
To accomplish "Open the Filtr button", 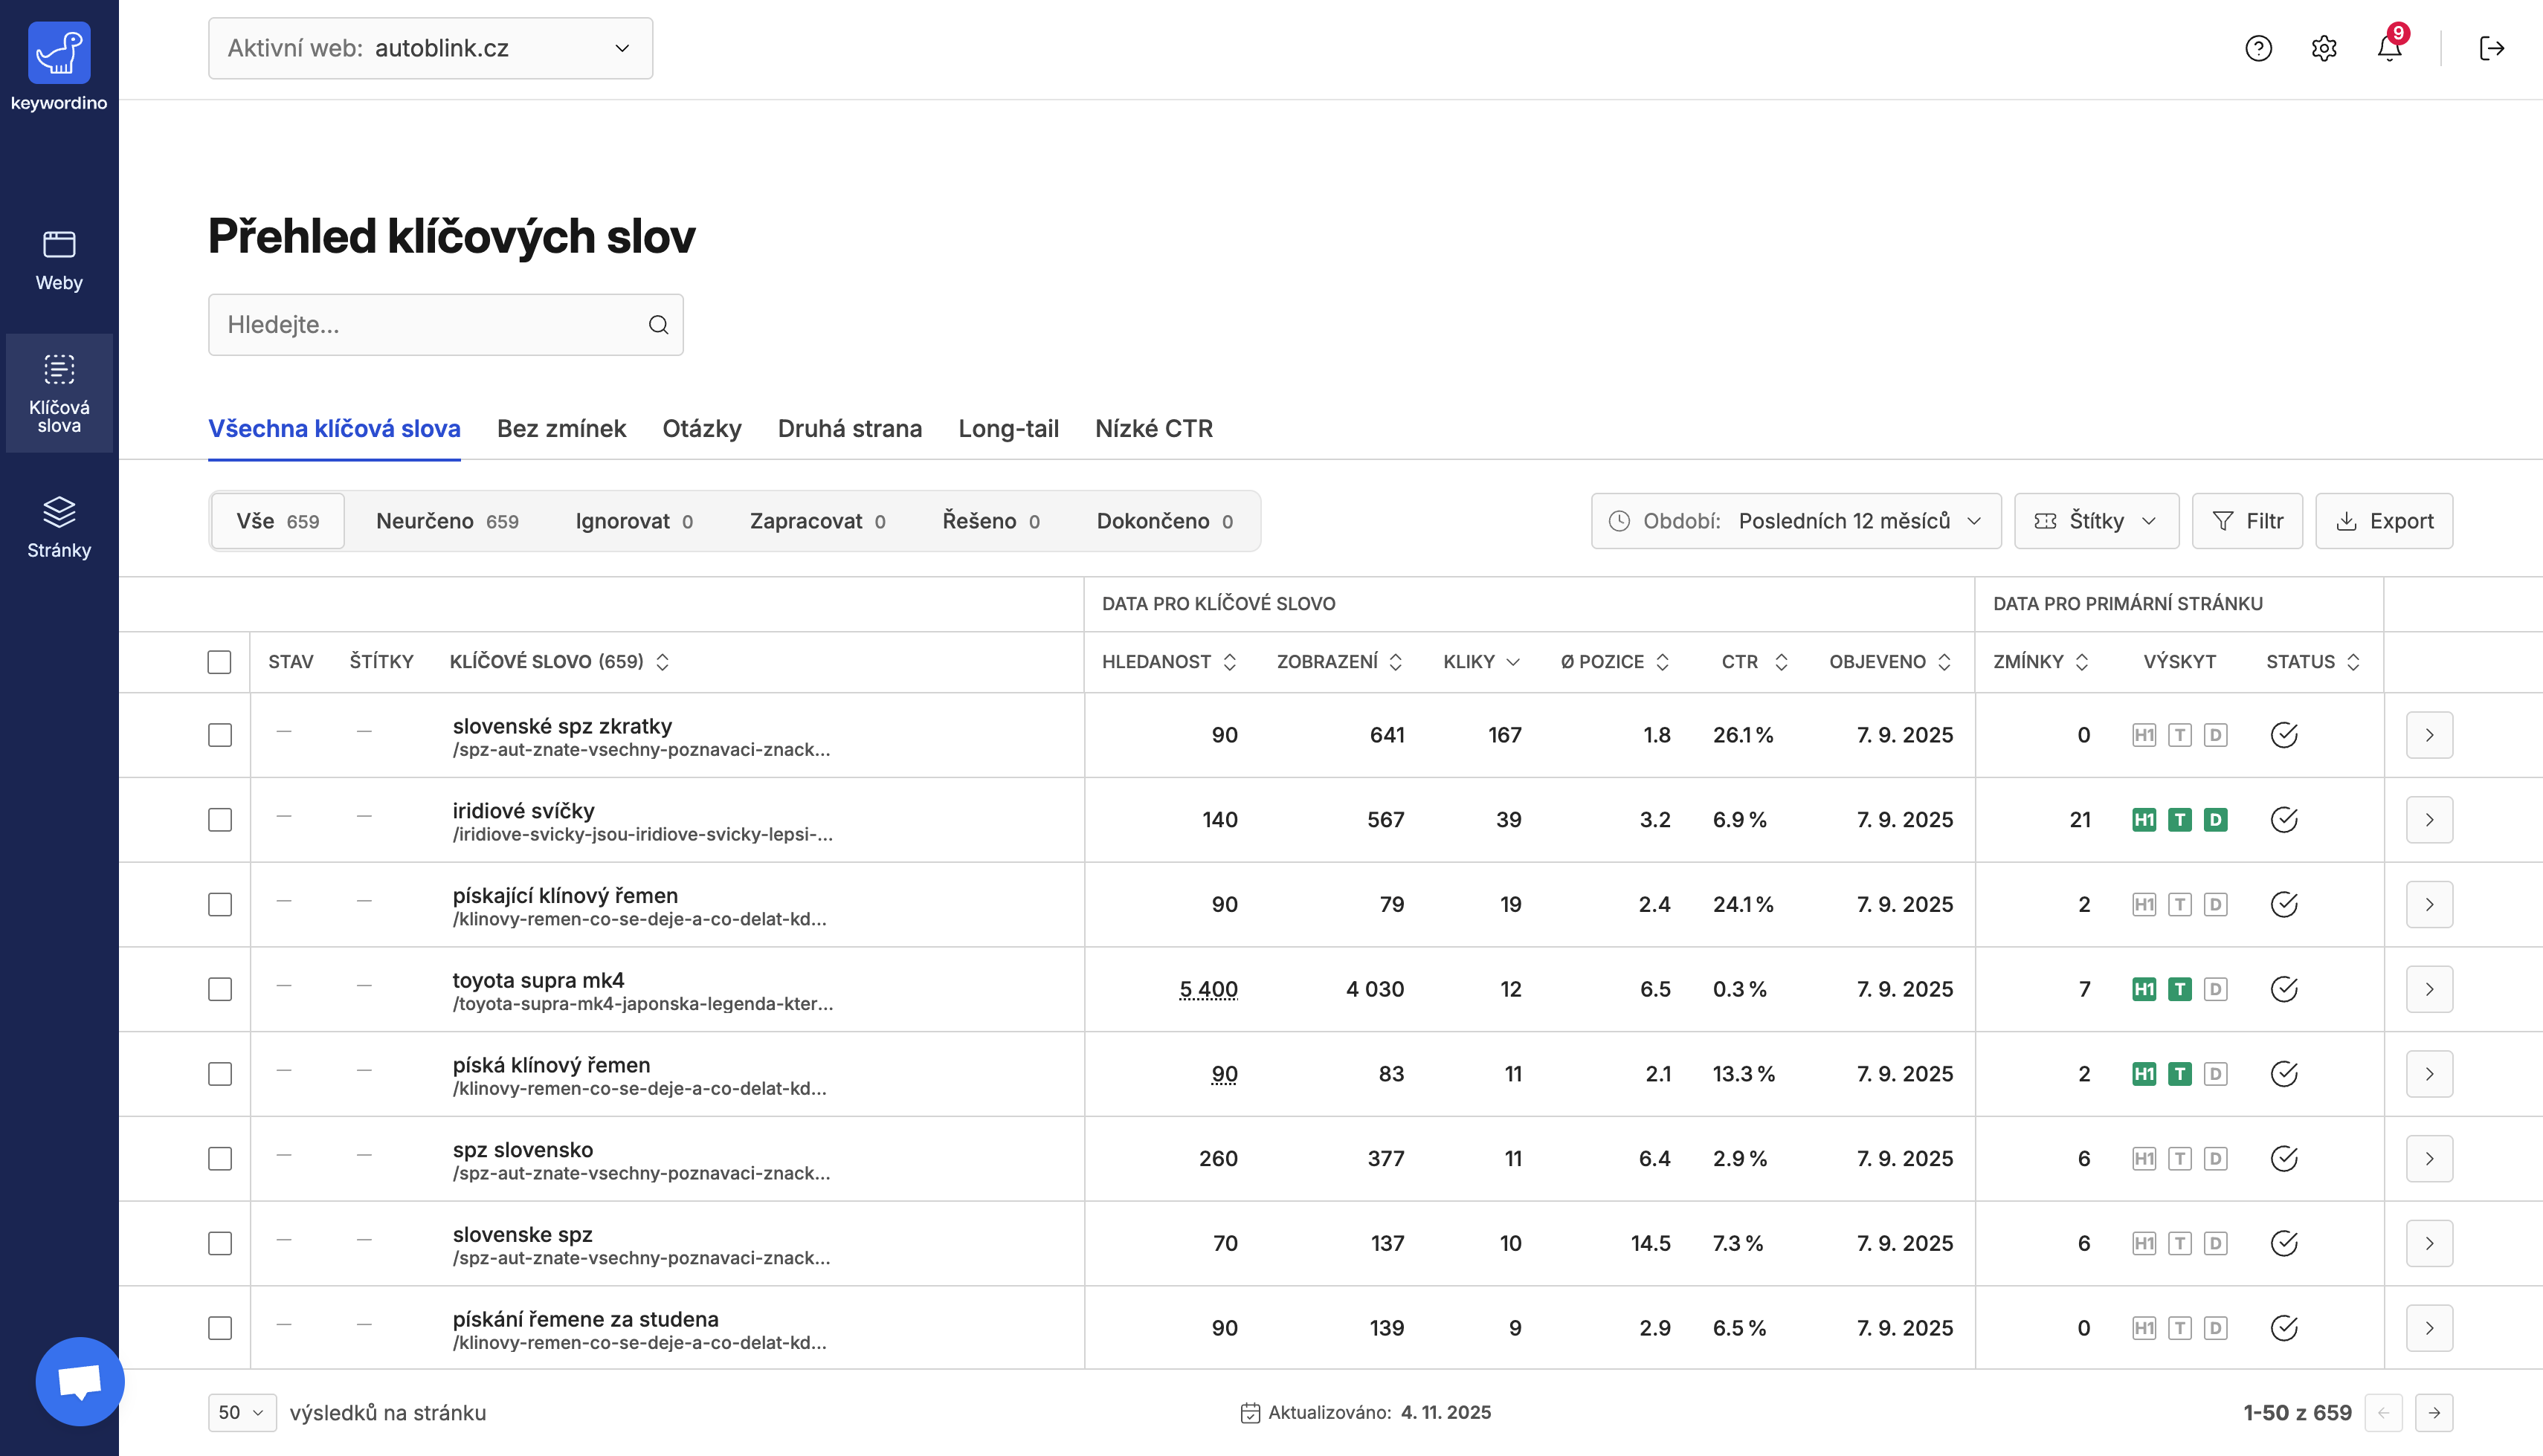I will pos(2247,521).
